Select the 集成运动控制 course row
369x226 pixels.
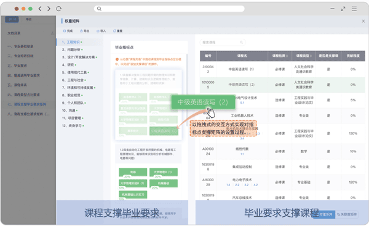282,167
